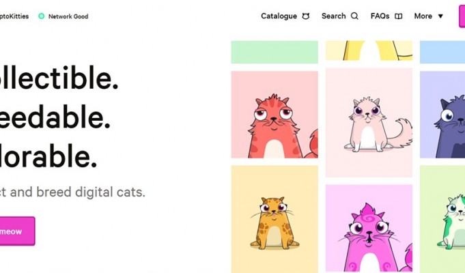Viewport: 465px width, 273px height.
Task: Open the Catalogue menu item
Action: [279, 16]
